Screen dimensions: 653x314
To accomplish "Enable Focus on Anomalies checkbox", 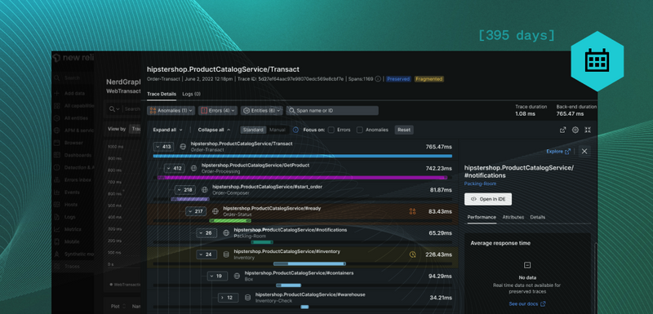I will coord(359,130).
